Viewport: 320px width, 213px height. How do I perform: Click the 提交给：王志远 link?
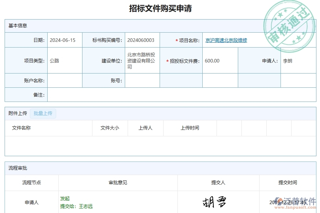(x=76, y=206)
